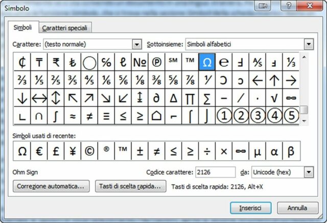Open the Carattere font dropdown
The height and width of the screenshot is (223, 327).
[x=136, y=44]
